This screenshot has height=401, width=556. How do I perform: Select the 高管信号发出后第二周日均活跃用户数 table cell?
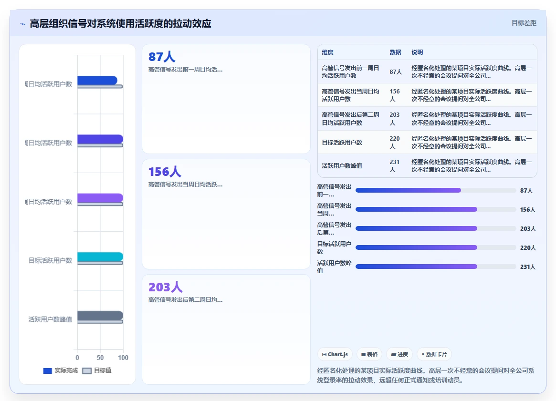point(350,119)
